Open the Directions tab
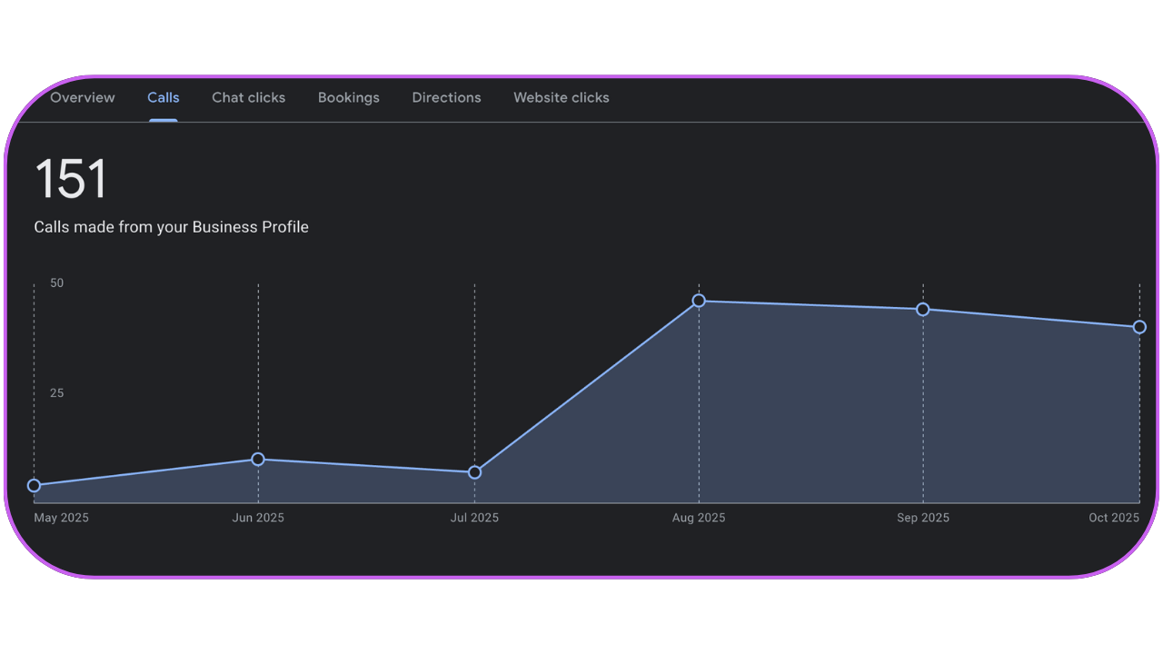 tap(446, 97)
